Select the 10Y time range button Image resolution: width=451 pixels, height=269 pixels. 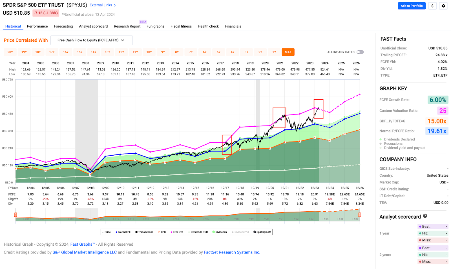[x=149, y=52]
